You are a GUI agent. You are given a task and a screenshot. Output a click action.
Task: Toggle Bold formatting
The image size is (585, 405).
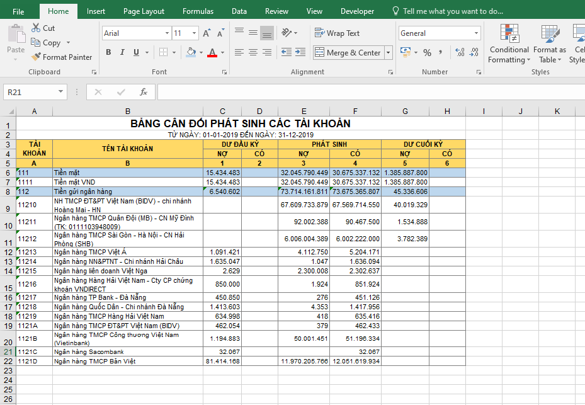tap(108, 52)
